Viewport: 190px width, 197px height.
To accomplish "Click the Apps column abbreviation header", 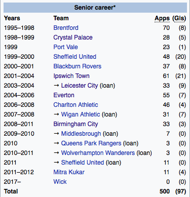I will 162,18.
